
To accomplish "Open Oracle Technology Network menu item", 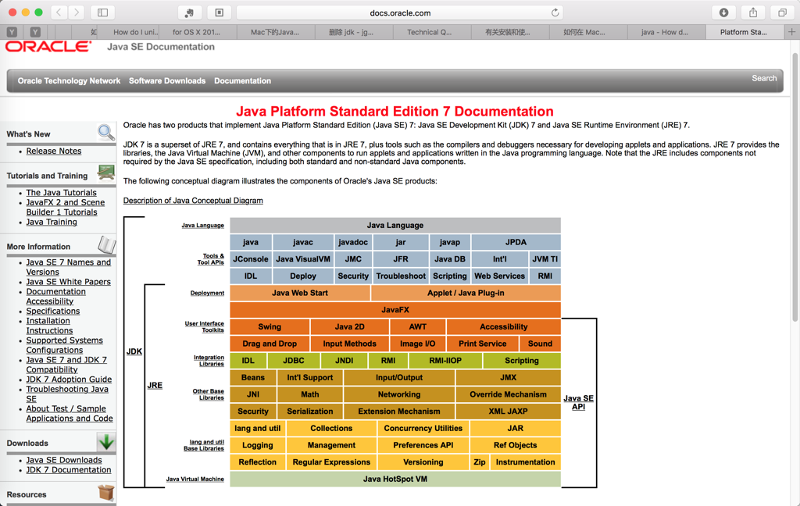I will pyautogui.click(x=69, y=80).
